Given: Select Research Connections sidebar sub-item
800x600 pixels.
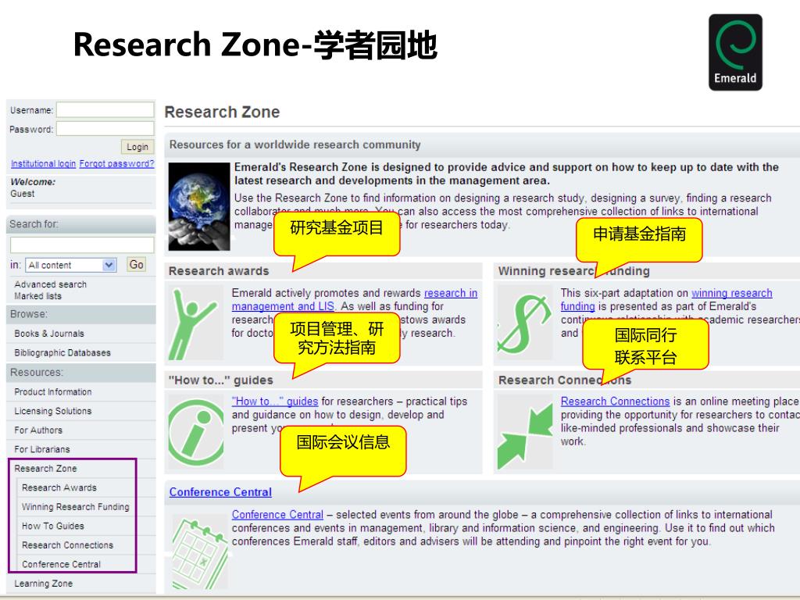Looking at the screenshot, I should click(x=67, y=545).
